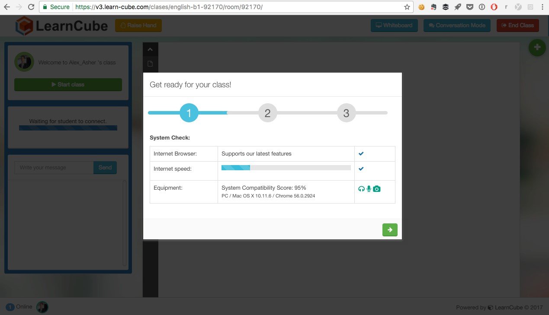Image resolution: width=549 pixels, height=315 pixels.
Task: Click the Write your message field
Action: pos(54,168)
